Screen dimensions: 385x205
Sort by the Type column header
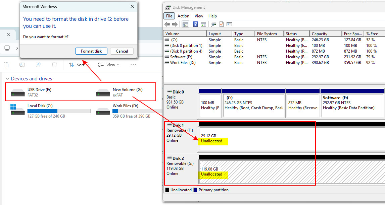244,33
